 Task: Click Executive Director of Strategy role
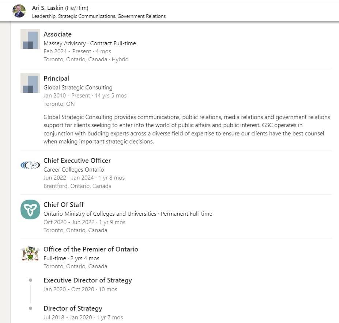coord(87,280)
